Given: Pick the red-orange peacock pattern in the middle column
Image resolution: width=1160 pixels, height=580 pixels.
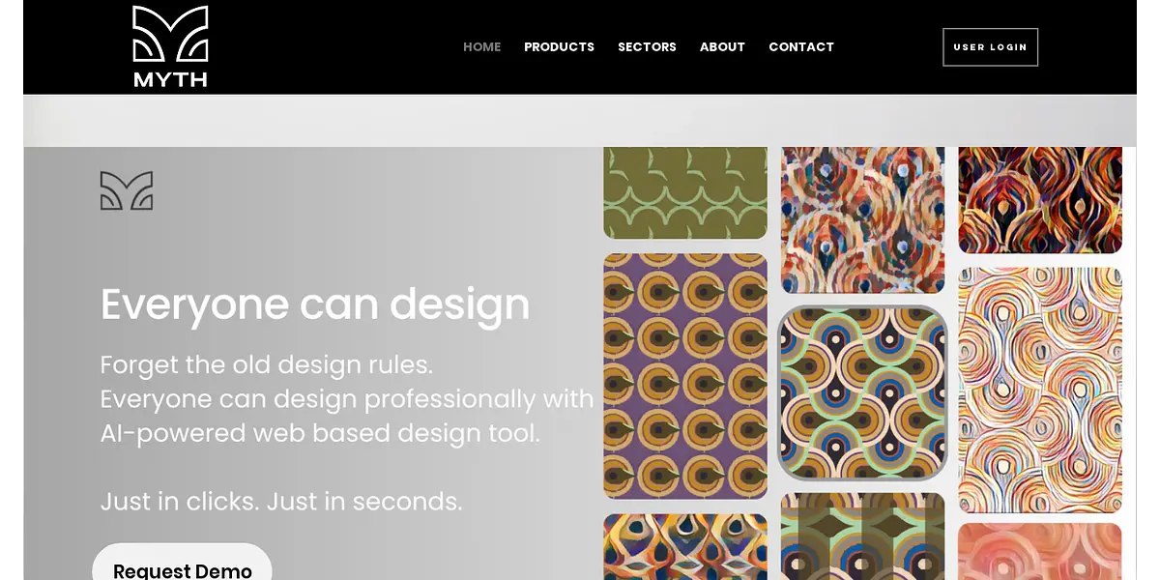Looking at the screenshot, I should pos(862,219).
